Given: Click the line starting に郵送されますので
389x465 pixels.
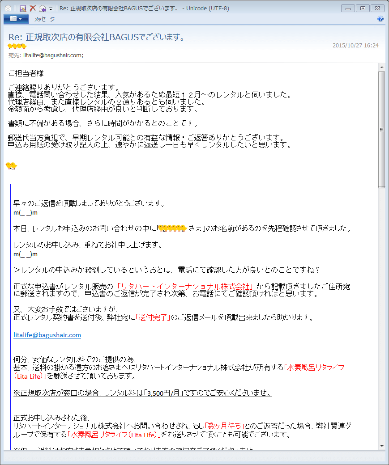Looking at the screenshot, I should 166,294.
